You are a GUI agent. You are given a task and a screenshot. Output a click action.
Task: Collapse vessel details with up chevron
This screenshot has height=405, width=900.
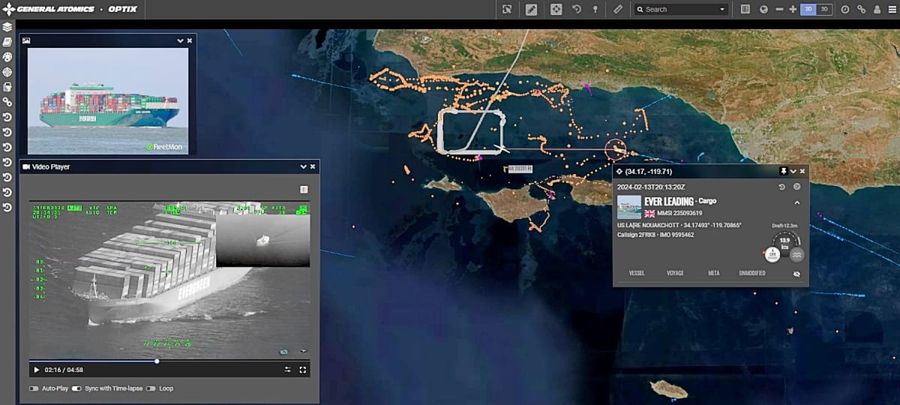coord(796,202)
